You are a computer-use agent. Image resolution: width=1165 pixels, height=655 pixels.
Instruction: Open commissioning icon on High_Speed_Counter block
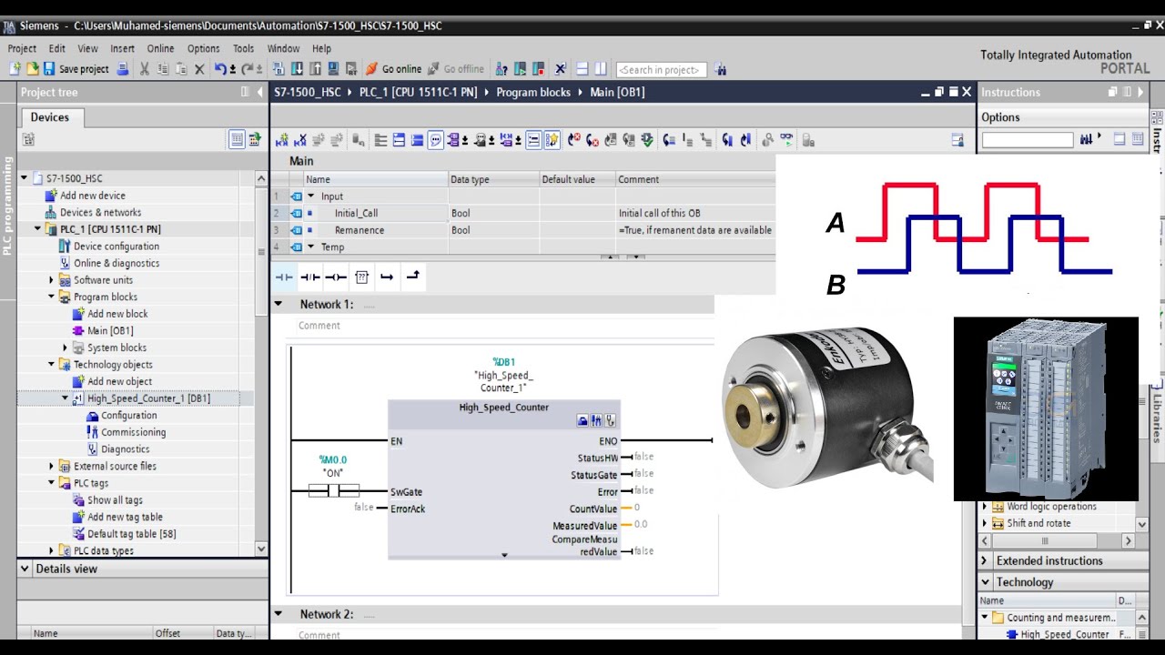[596, 421]
